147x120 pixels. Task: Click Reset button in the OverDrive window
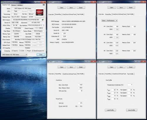[81, 67]
